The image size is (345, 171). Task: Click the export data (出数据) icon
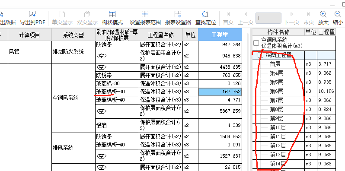(2, 14)
